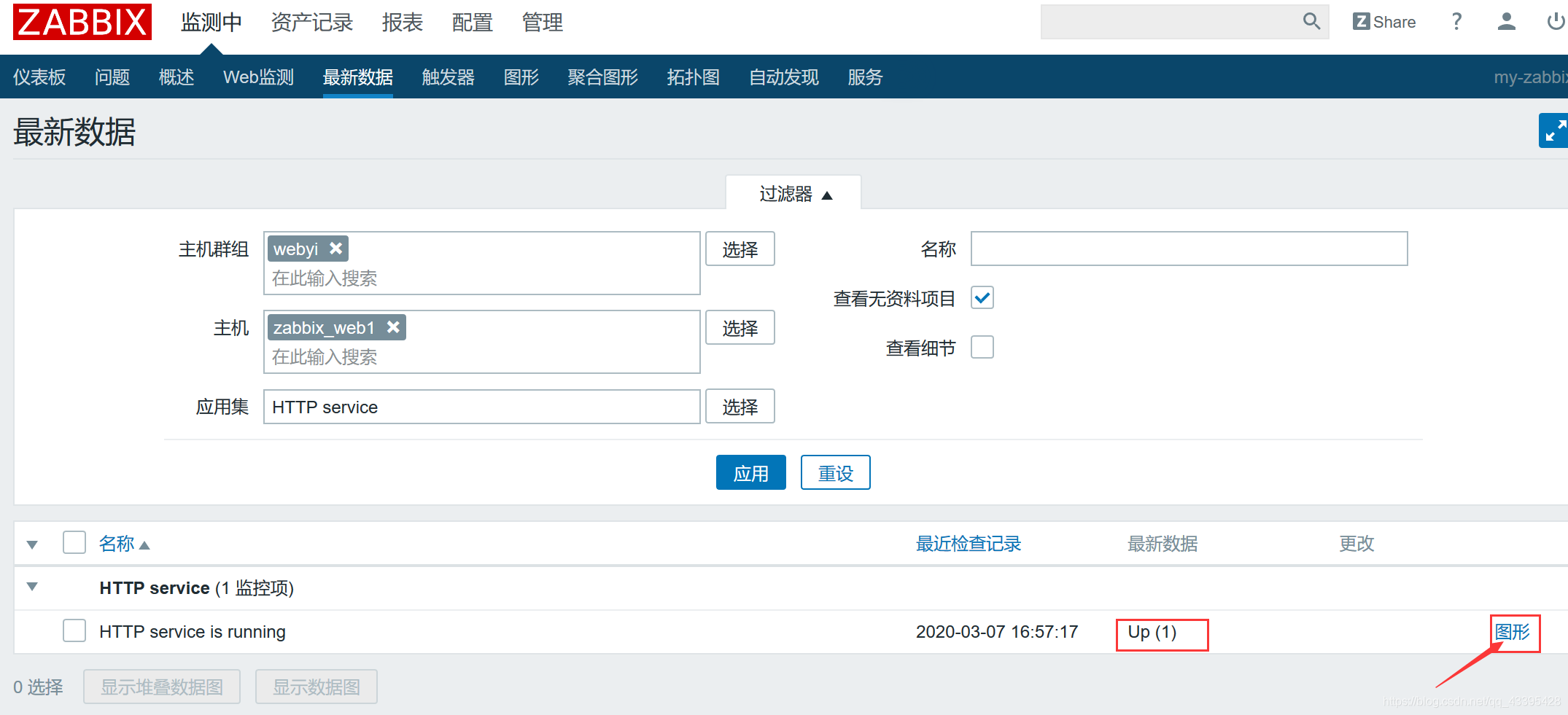Click the 应用集 input with HTTP service
The width and height of the screenshot is (1568, 715).
coord(482,407)
